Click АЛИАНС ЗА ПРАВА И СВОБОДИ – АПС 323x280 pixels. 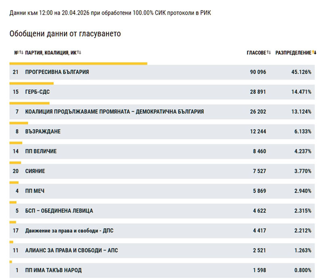point(71,250)
